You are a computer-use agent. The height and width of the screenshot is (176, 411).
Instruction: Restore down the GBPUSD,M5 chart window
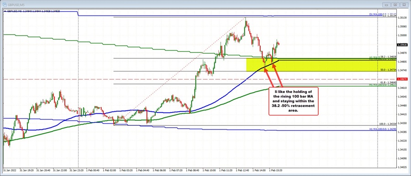click(395, 4)
